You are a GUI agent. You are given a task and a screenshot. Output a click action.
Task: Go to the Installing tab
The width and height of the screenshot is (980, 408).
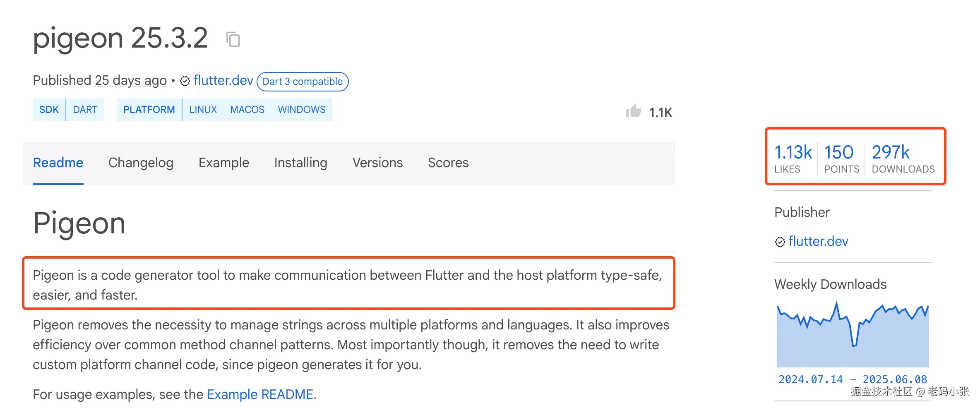tap(300, 163)
